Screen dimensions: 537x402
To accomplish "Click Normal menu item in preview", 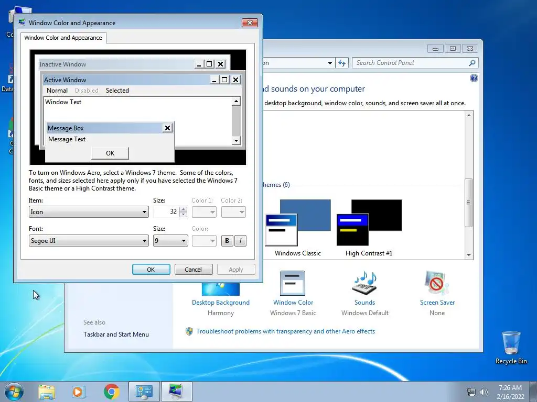I will coord(57,90).
